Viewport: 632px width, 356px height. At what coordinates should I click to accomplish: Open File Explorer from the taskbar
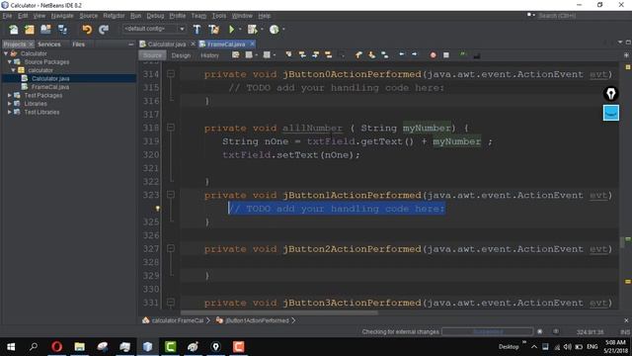tap(79, 346)
